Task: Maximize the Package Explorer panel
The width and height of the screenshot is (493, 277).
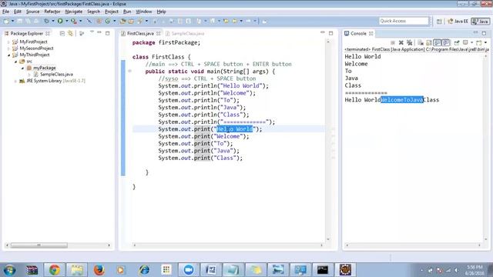Action: pos(108,33)
